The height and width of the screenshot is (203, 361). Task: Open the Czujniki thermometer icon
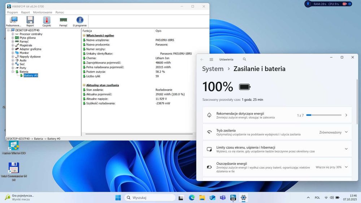(47, 21)
